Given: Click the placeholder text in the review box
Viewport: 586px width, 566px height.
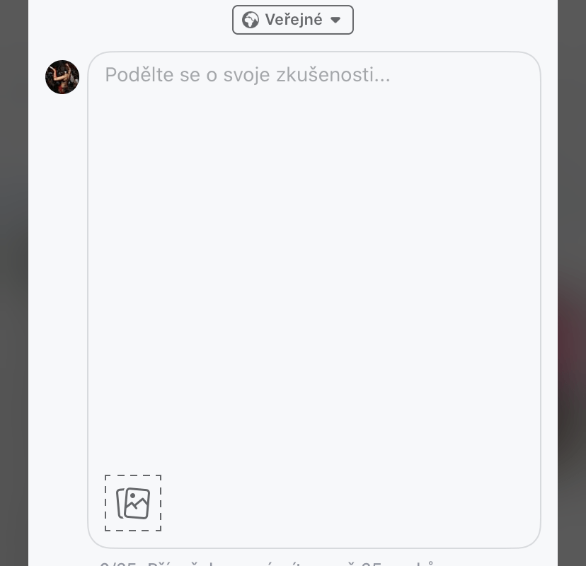Looking at the screenshot, I should click(x=248, y=75).
